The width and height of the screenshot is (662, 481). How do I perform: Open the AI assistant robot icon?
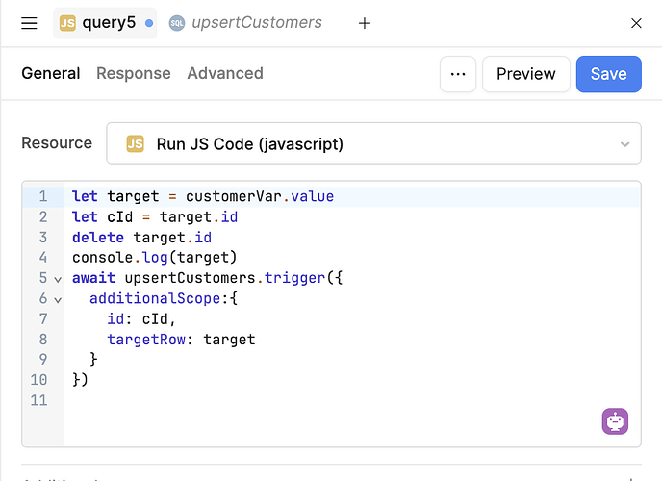[x=615, y=421]
